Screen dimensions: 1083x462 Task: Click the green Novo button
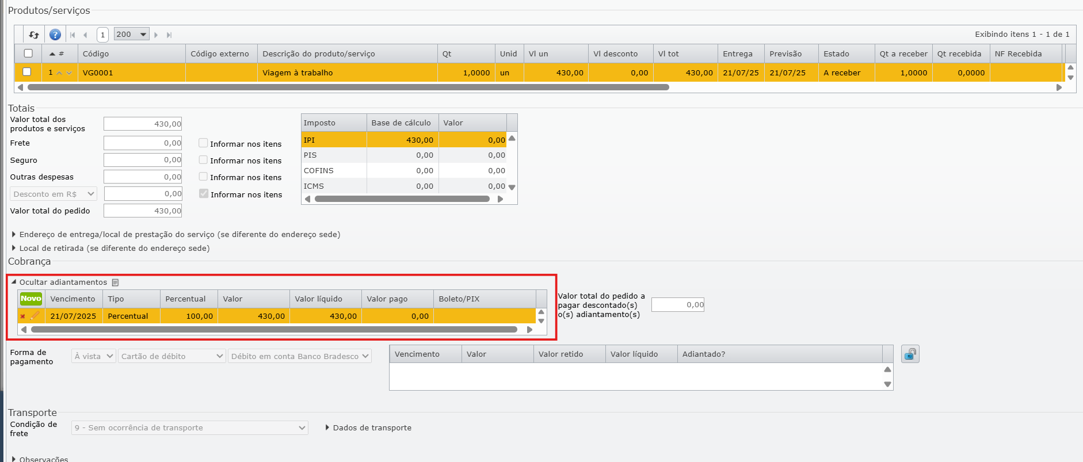coord(31,299)
